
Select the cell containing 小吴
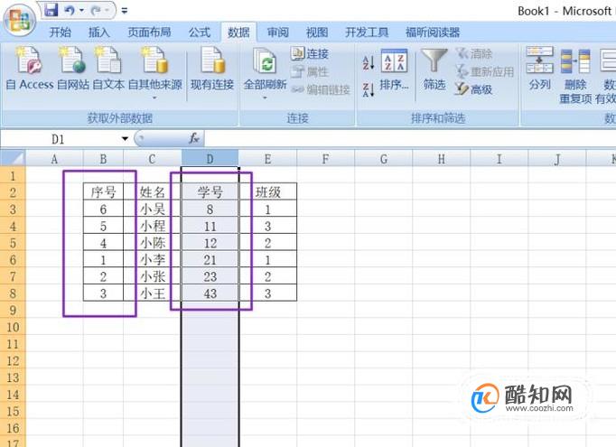click(x=153, y=209)
